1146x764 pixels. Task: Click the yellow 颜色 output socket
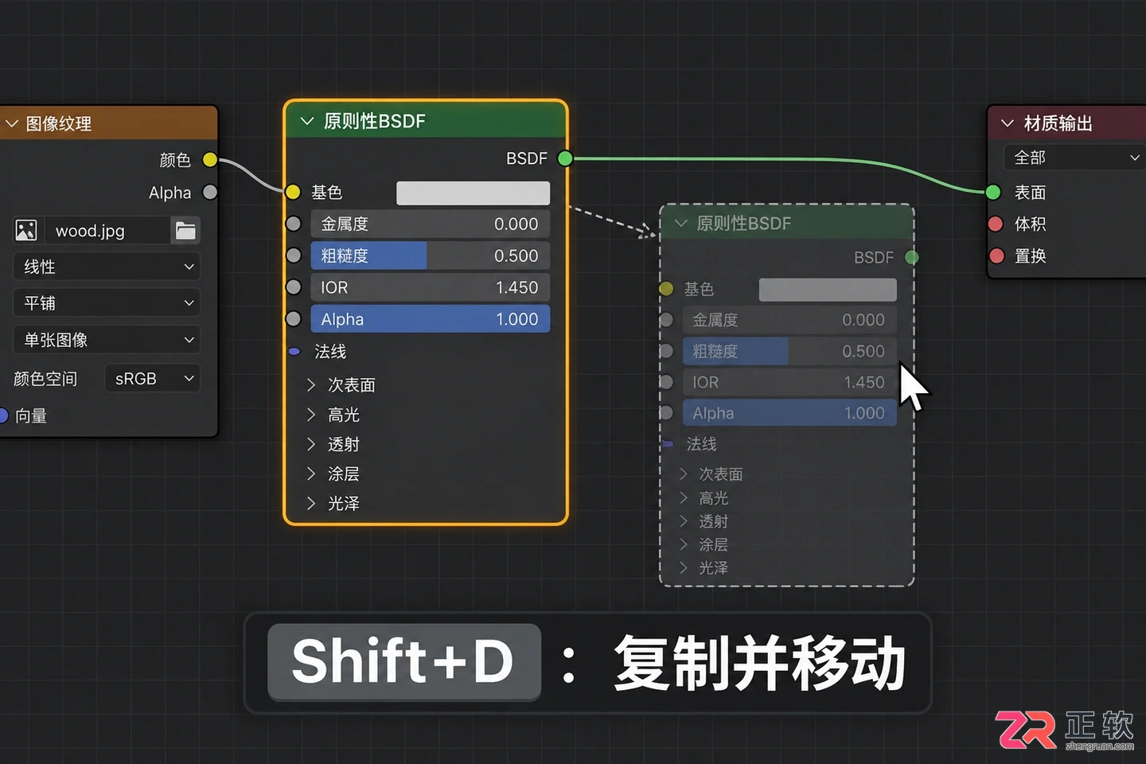pyautogui.click(x=210, y=160)
